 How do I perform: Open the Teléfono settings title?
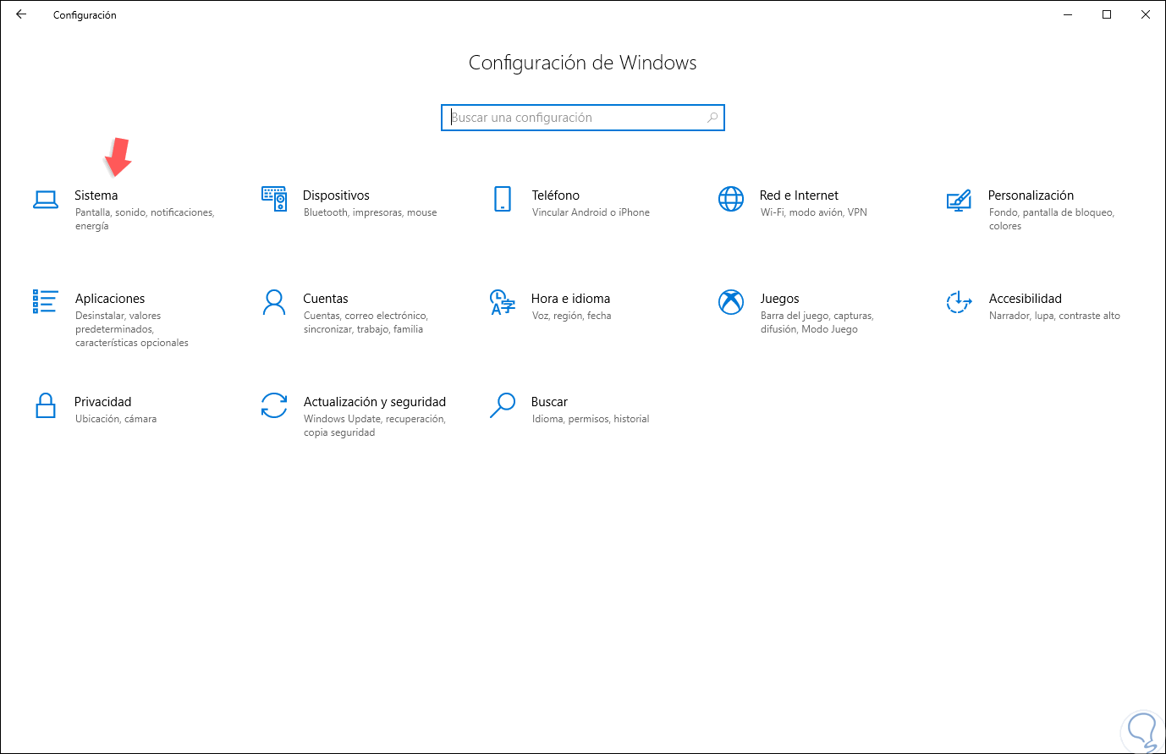556,195
